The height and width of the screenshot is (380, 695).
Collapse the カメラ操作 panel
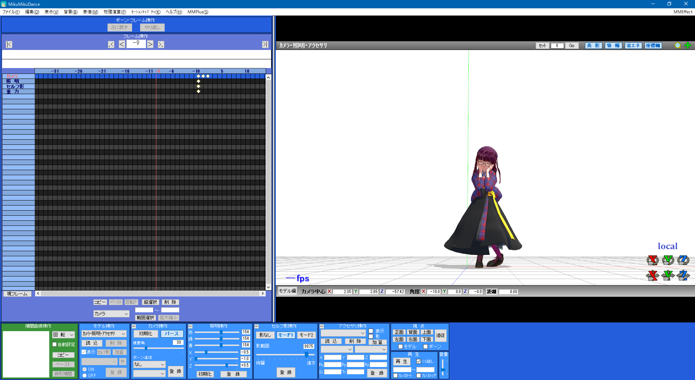click(x=134, y=326)
